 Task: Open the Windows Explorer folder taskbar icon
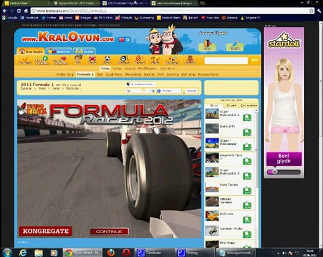pyautogui.click(x=39, y=252)
